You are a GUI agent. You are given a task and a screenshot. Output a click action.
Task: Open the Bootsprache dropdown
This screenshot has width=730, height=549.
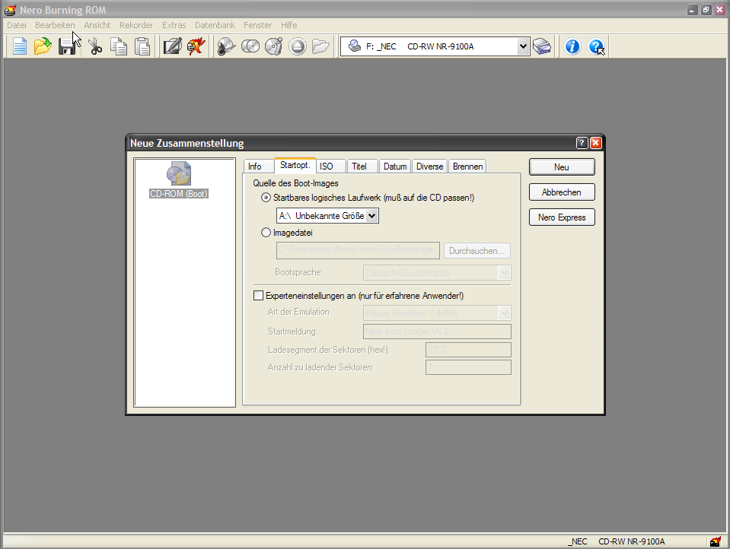coord(504,273)
